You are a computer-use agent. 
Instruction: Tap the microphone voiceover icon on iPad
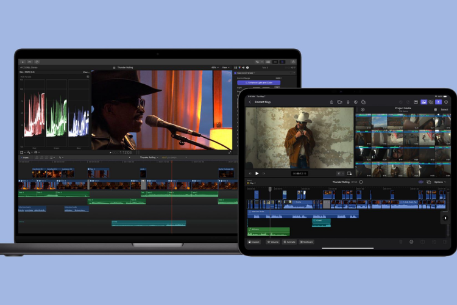click(x=348, y=102)
